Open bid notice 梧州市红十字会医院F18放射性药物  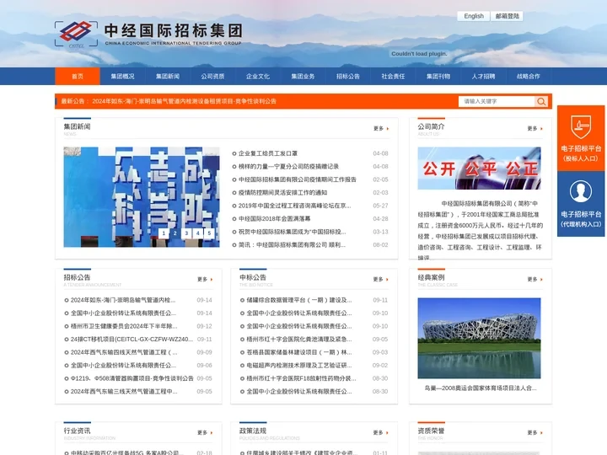click(x=301, y=378)
